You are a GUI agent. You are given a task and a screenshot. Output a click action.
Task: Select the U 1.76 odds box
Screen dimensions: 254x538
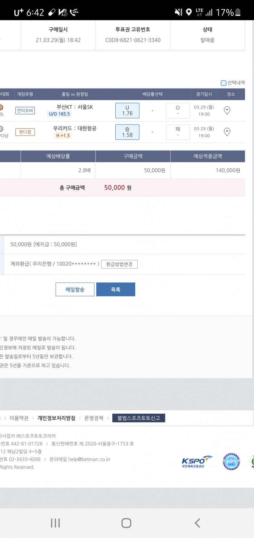click(x=127, y=111)
